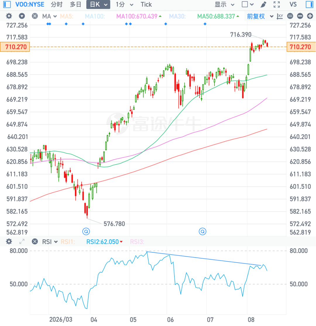Open the 日K period dropdown arrow

pos(106,5)
